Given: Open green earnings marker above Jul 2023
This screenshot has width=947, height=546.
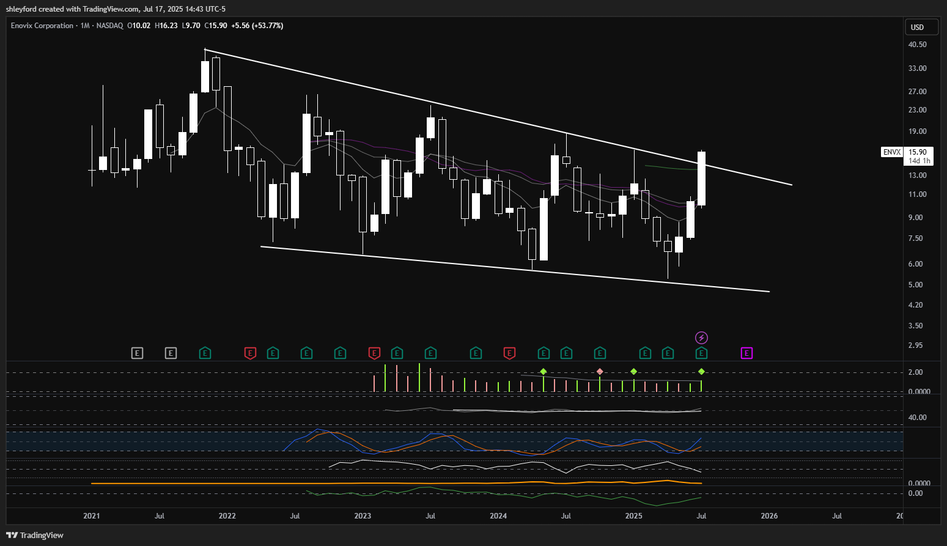Looking at the screenshot, I should [430, 353].
